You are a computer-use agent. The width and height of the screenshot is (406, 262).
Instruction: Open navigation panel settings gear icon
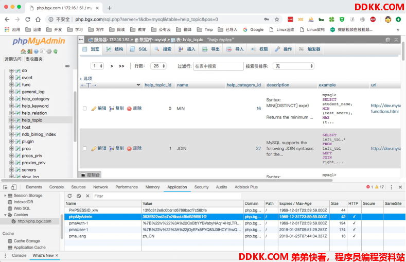(49, 51)
